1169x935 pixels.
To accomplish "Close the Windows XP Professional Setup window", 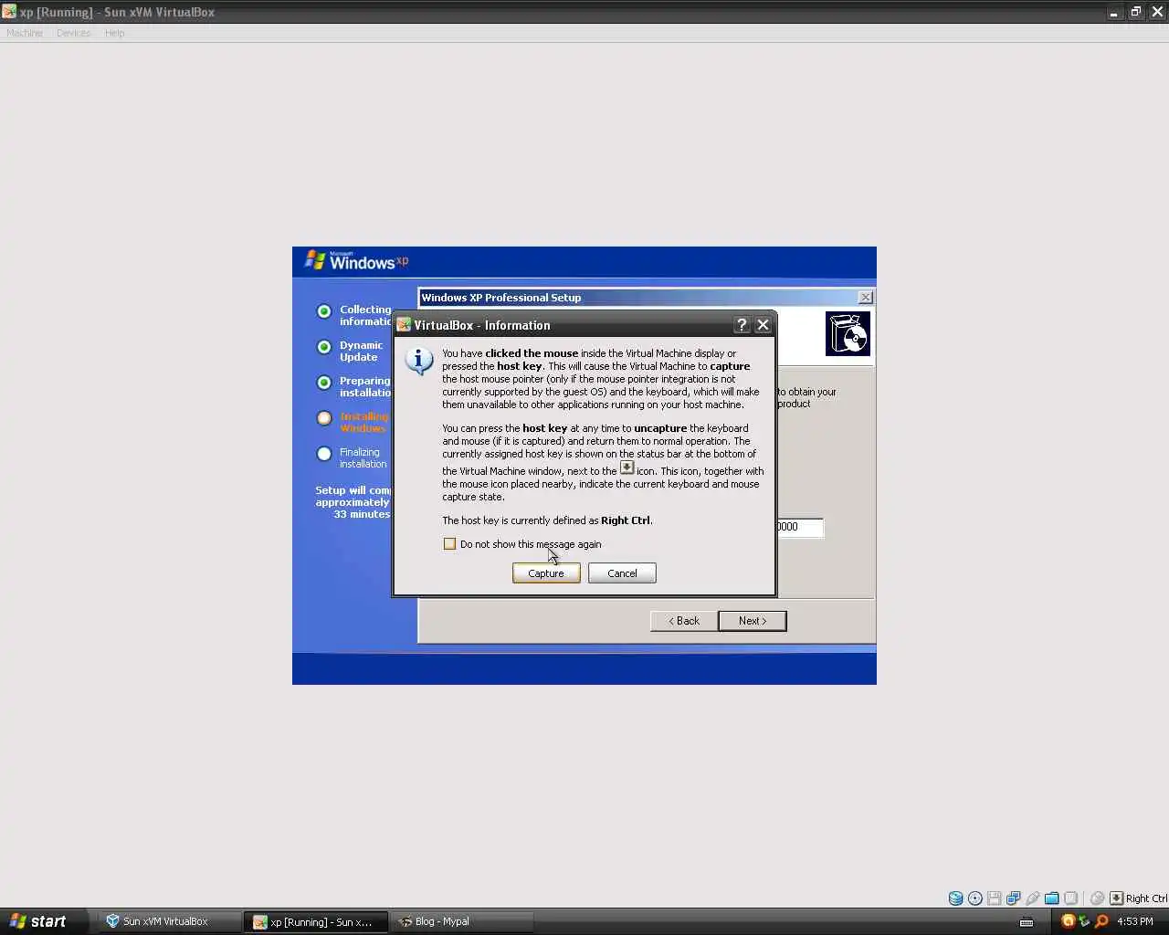I will click(866, 298).
